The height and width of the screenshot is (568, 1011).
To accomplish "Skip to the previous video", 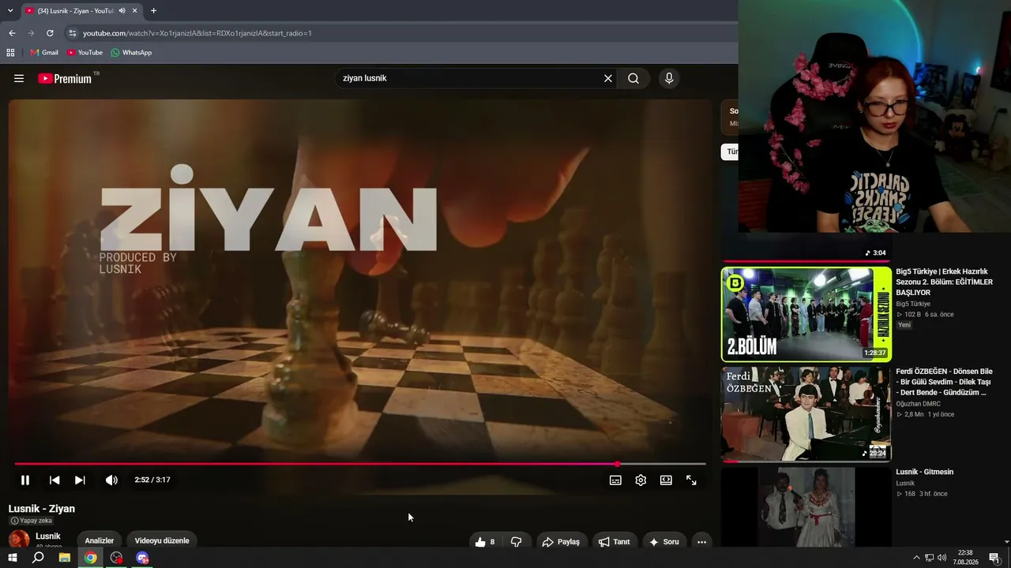I will click(54, 480).
